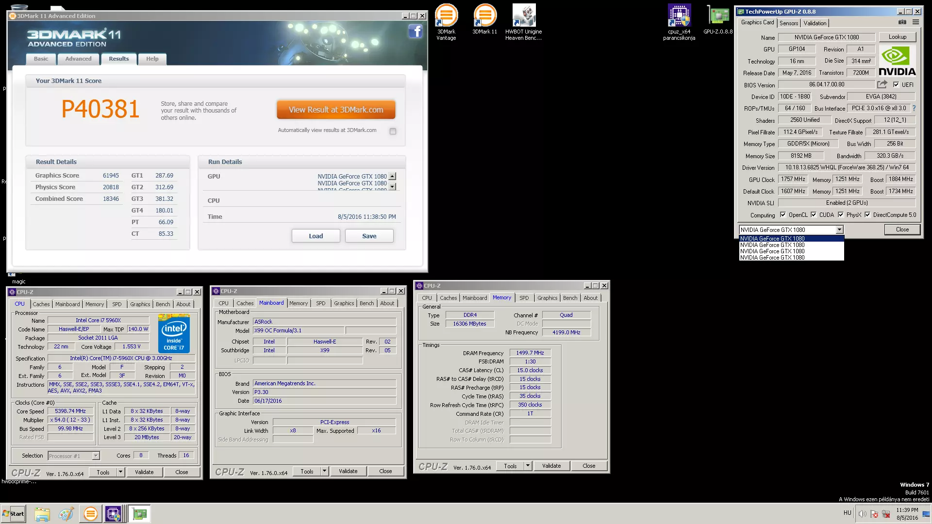Switch to the Sensors tab in GPU-Z
Screen dimensions: 932x524
[x=788, y=23]
